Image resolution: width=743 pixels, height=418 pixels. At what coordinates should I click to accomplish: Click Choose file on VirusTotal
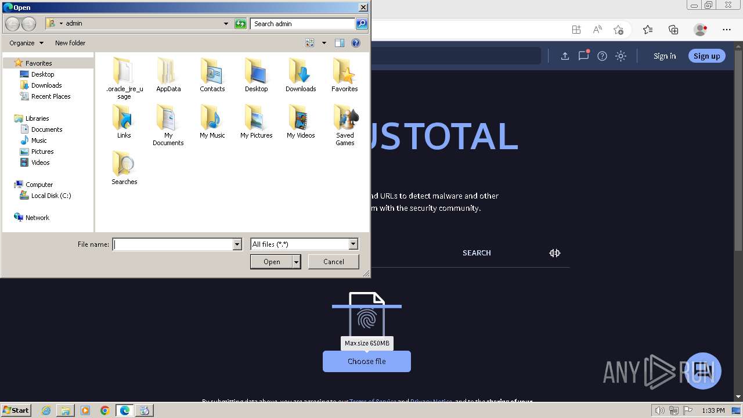367,361
